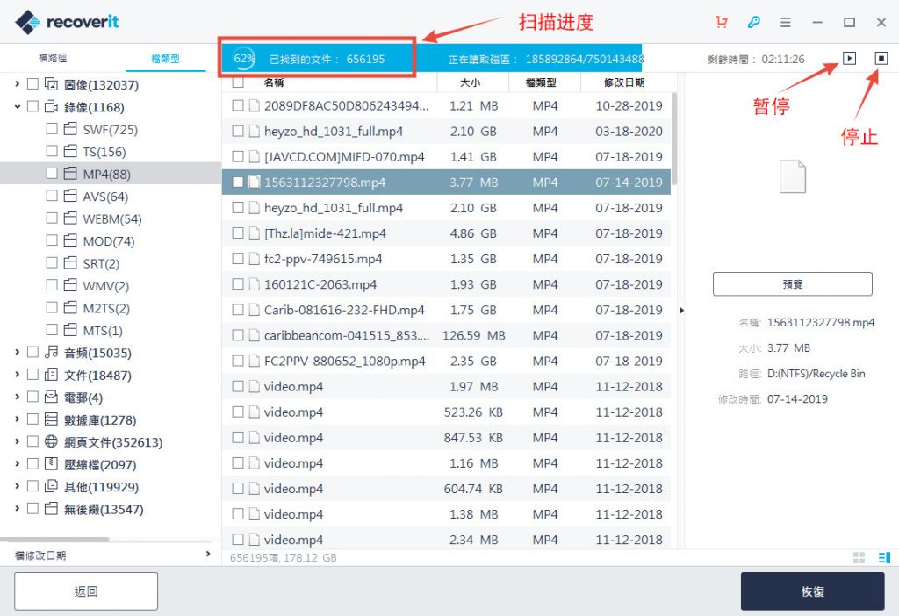The image size is (899, 616).
Task: Tick the MP4(88) folder checkbox
Action: point(52,173)
